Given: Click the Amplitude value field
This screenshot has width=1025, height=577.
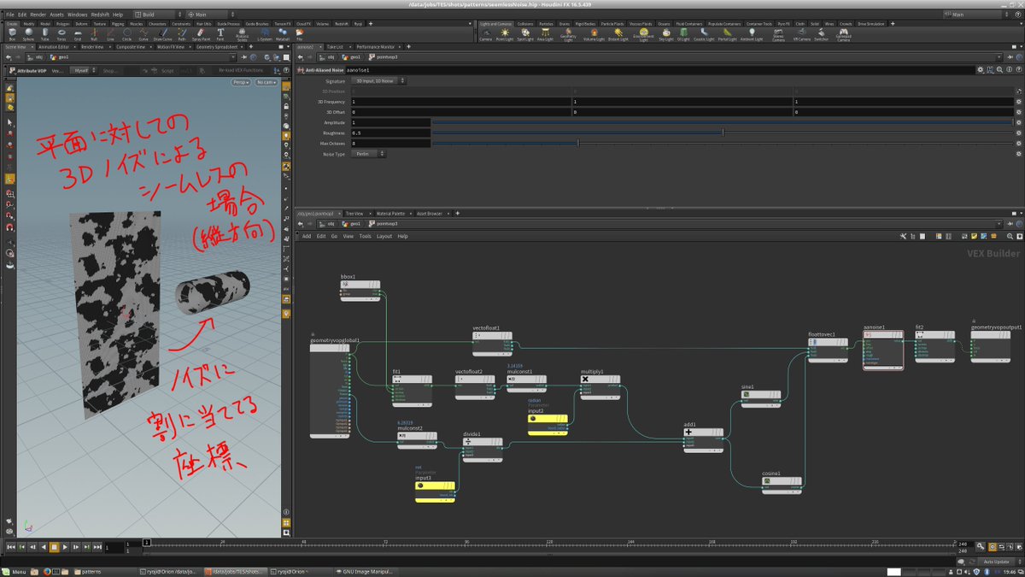Looking at the screenshot, I should coord(389,123).
